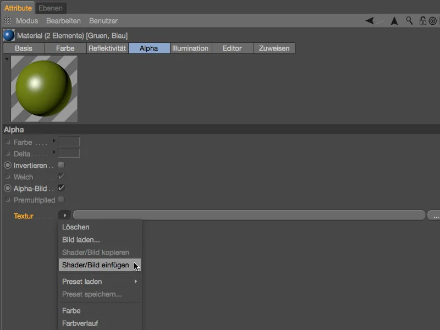Choose Preset laden menu entry
This screenshot has height=330, width=440.
coord(100,282)
